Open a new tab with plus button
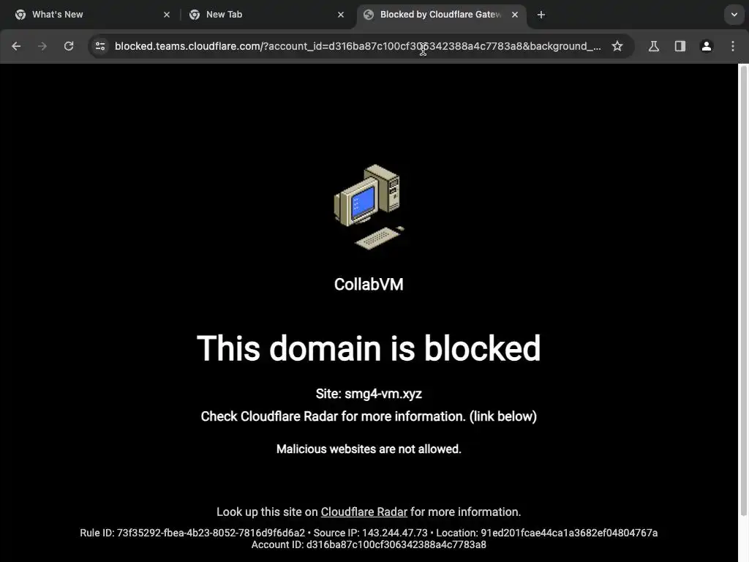Viewport: 749px width, 562px height. [x=541, y=15]
